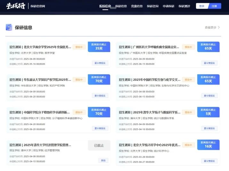The width and height of the screenshot is (229, 171).
Task: Click the 保研信息 section document icon
Action: [x=9, y=27]
